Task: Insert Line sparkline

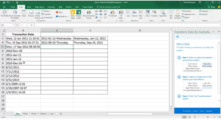Action: pos(128,13)
